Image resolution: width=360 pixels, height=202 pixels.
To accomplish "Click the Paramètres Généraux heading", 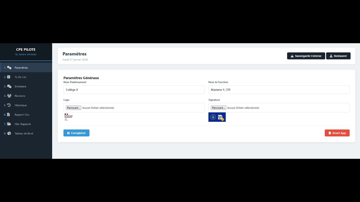I will pos(81,78).
